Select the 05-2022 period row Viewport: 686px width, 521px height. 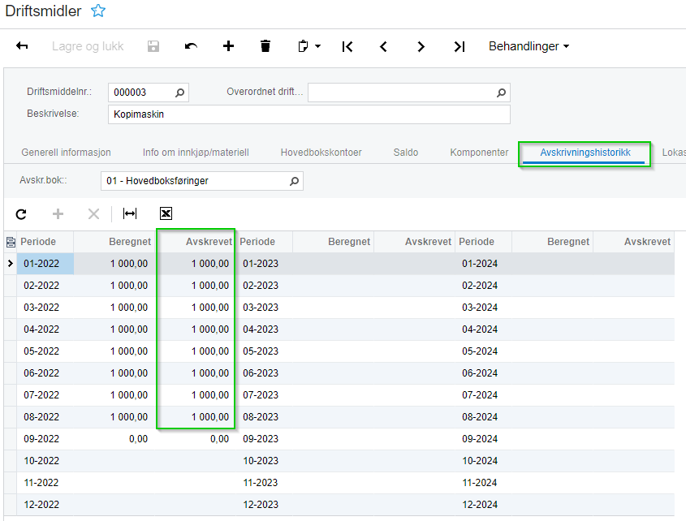pyautogui.click(x=41, y=351)
